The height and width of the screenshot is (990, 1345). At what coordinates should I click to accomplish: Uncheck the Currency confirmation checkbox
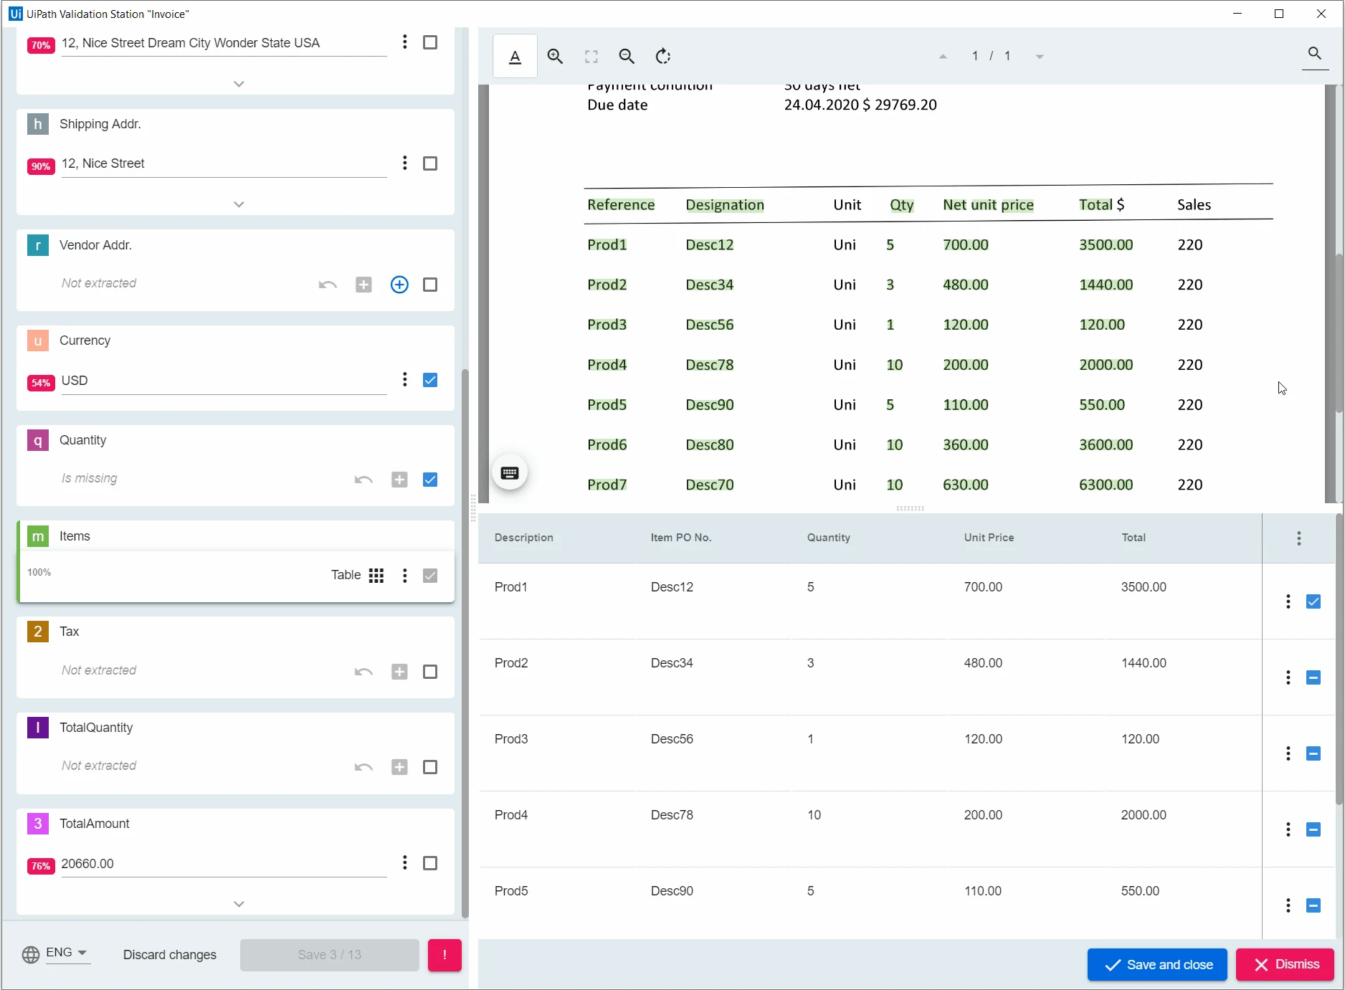coord(430,380)
